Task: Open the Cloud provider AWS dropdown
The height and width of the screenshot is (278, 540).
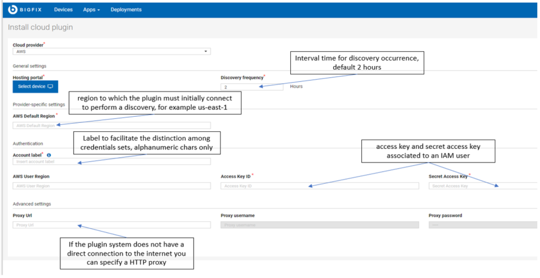Action: [x=112, y=51]
